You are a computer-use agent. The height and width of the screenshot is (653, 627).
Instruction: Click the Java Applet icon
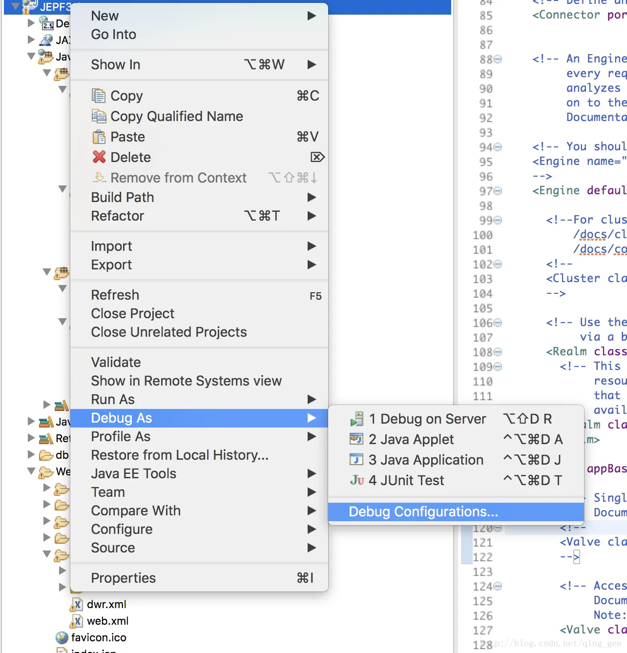pos(356,439)
